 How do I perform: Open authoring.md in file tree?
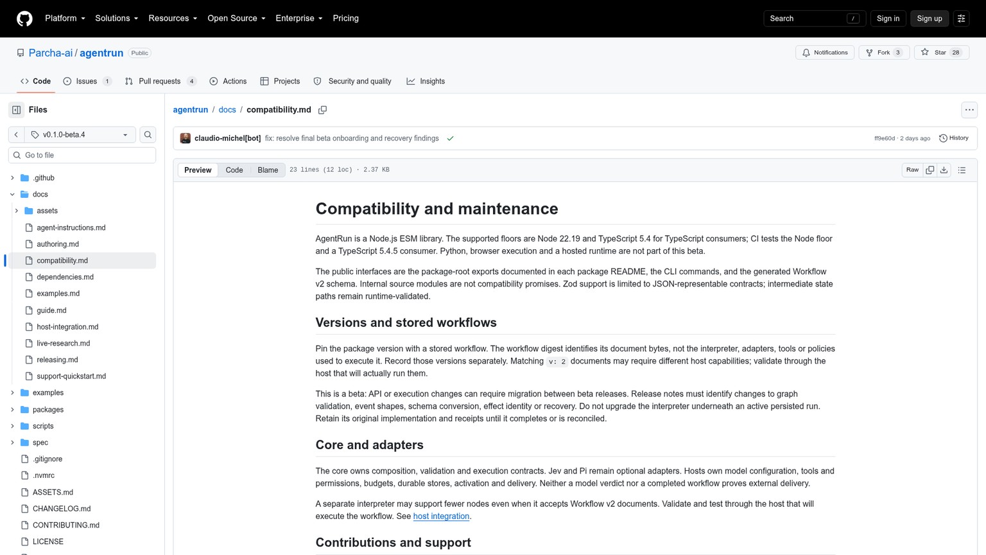pos(58,244)
